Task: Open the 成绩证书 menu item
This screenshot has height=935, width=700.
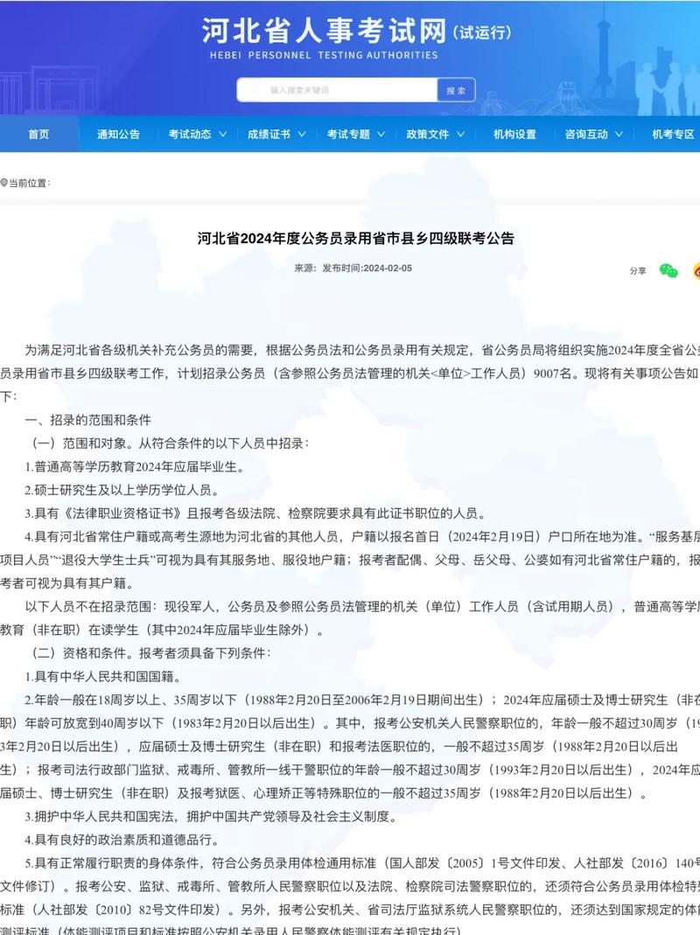Action: tap(269, 134)
